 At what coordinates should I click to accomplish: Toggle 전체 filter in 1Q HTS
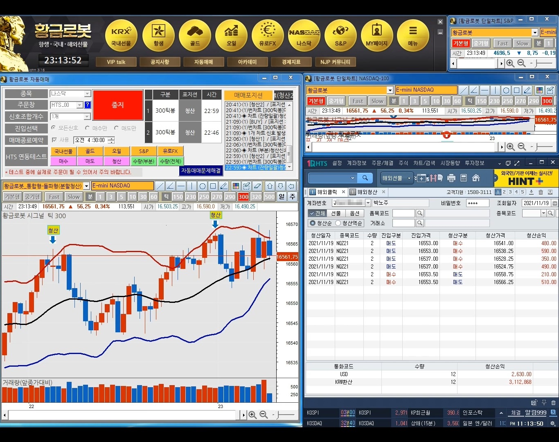(x=317, y=213)
